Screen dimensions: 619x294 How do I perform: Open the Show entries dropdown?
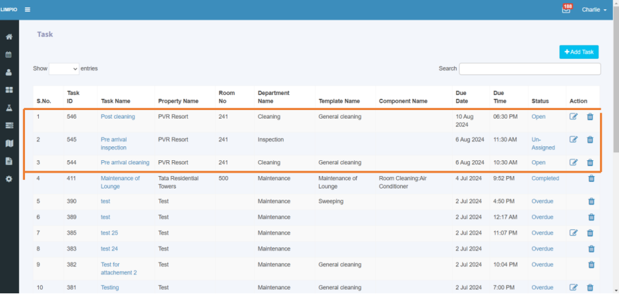point(64,69)
